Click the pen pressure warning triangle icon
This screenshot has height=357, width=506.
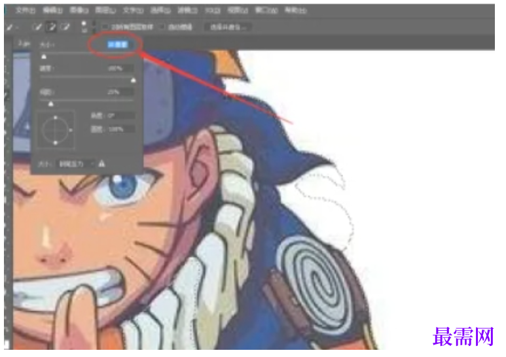(x=101, y=163)
